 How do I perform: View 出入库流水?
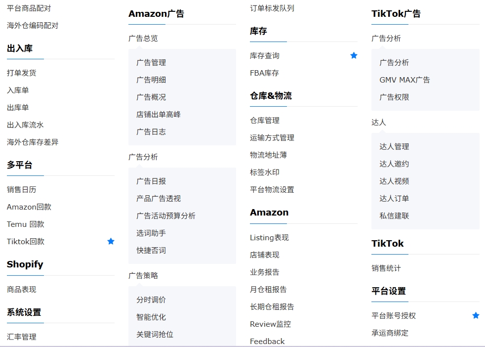[25, 125]
